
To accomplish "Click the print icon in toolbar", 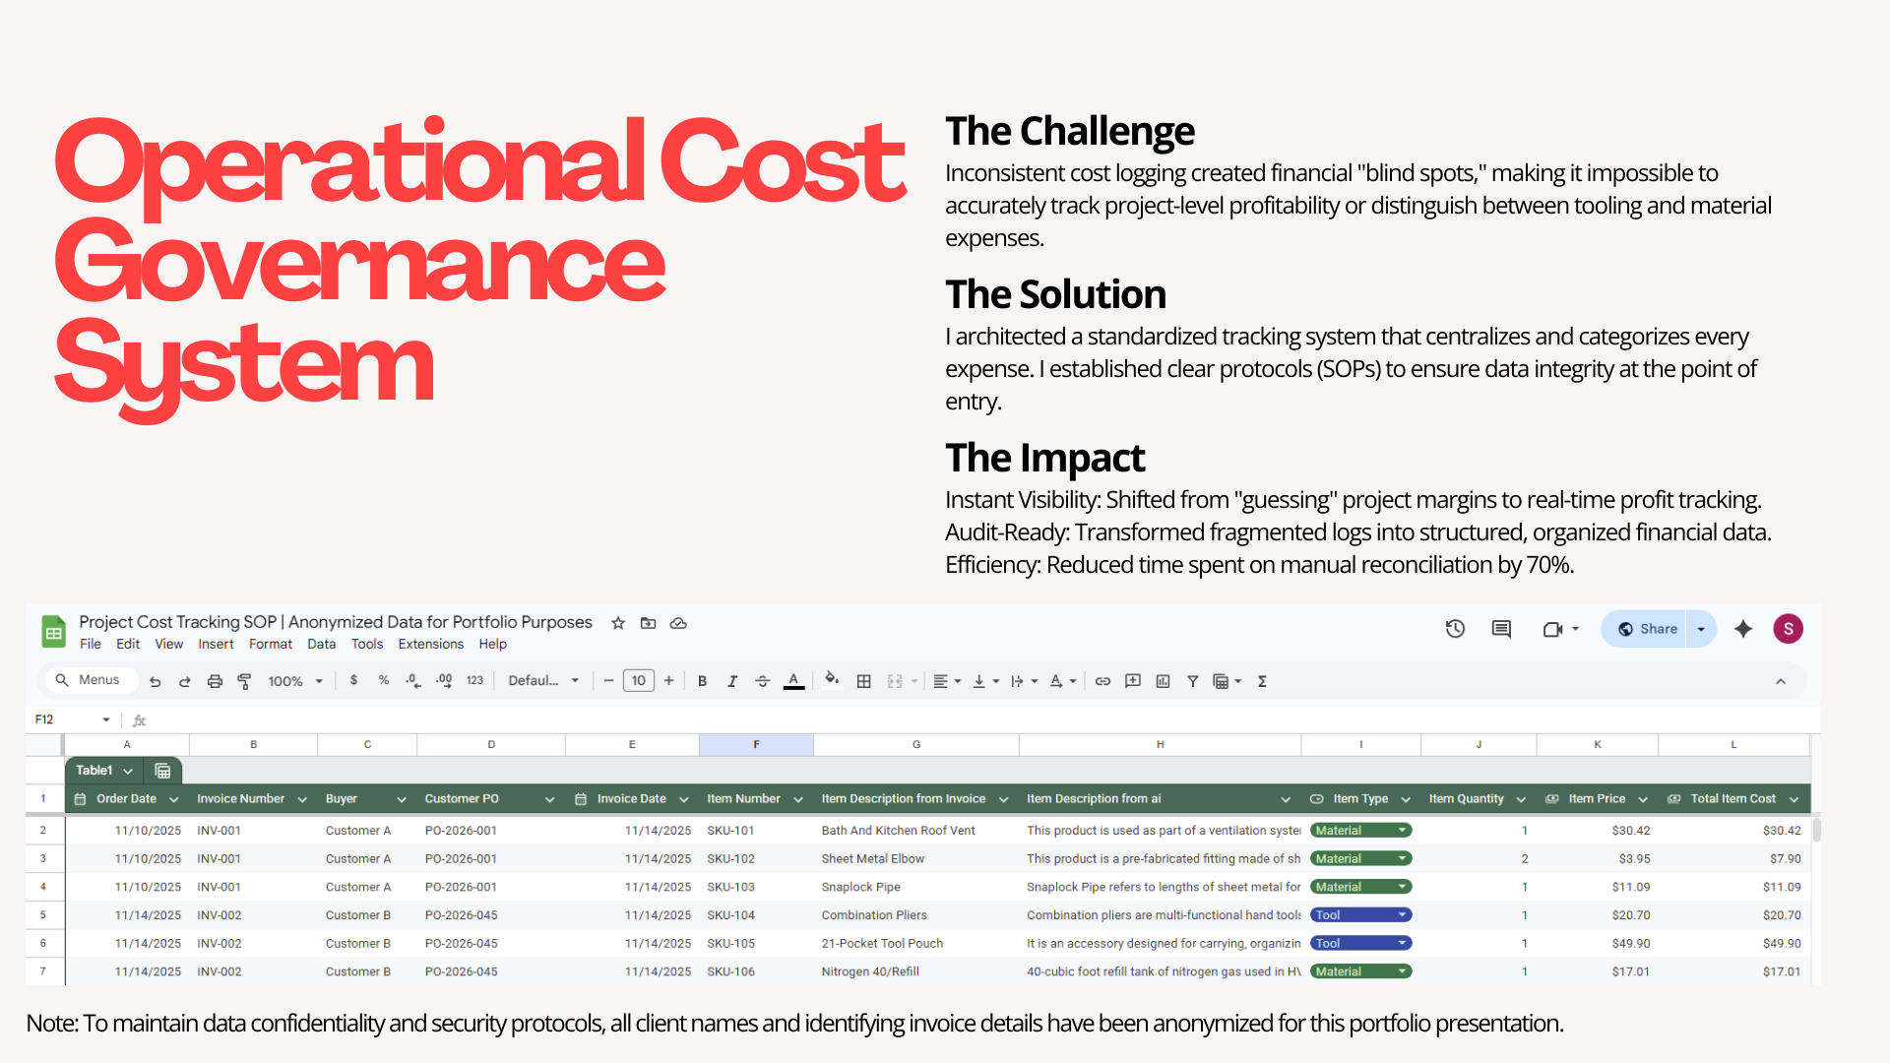I will point(215,681).
